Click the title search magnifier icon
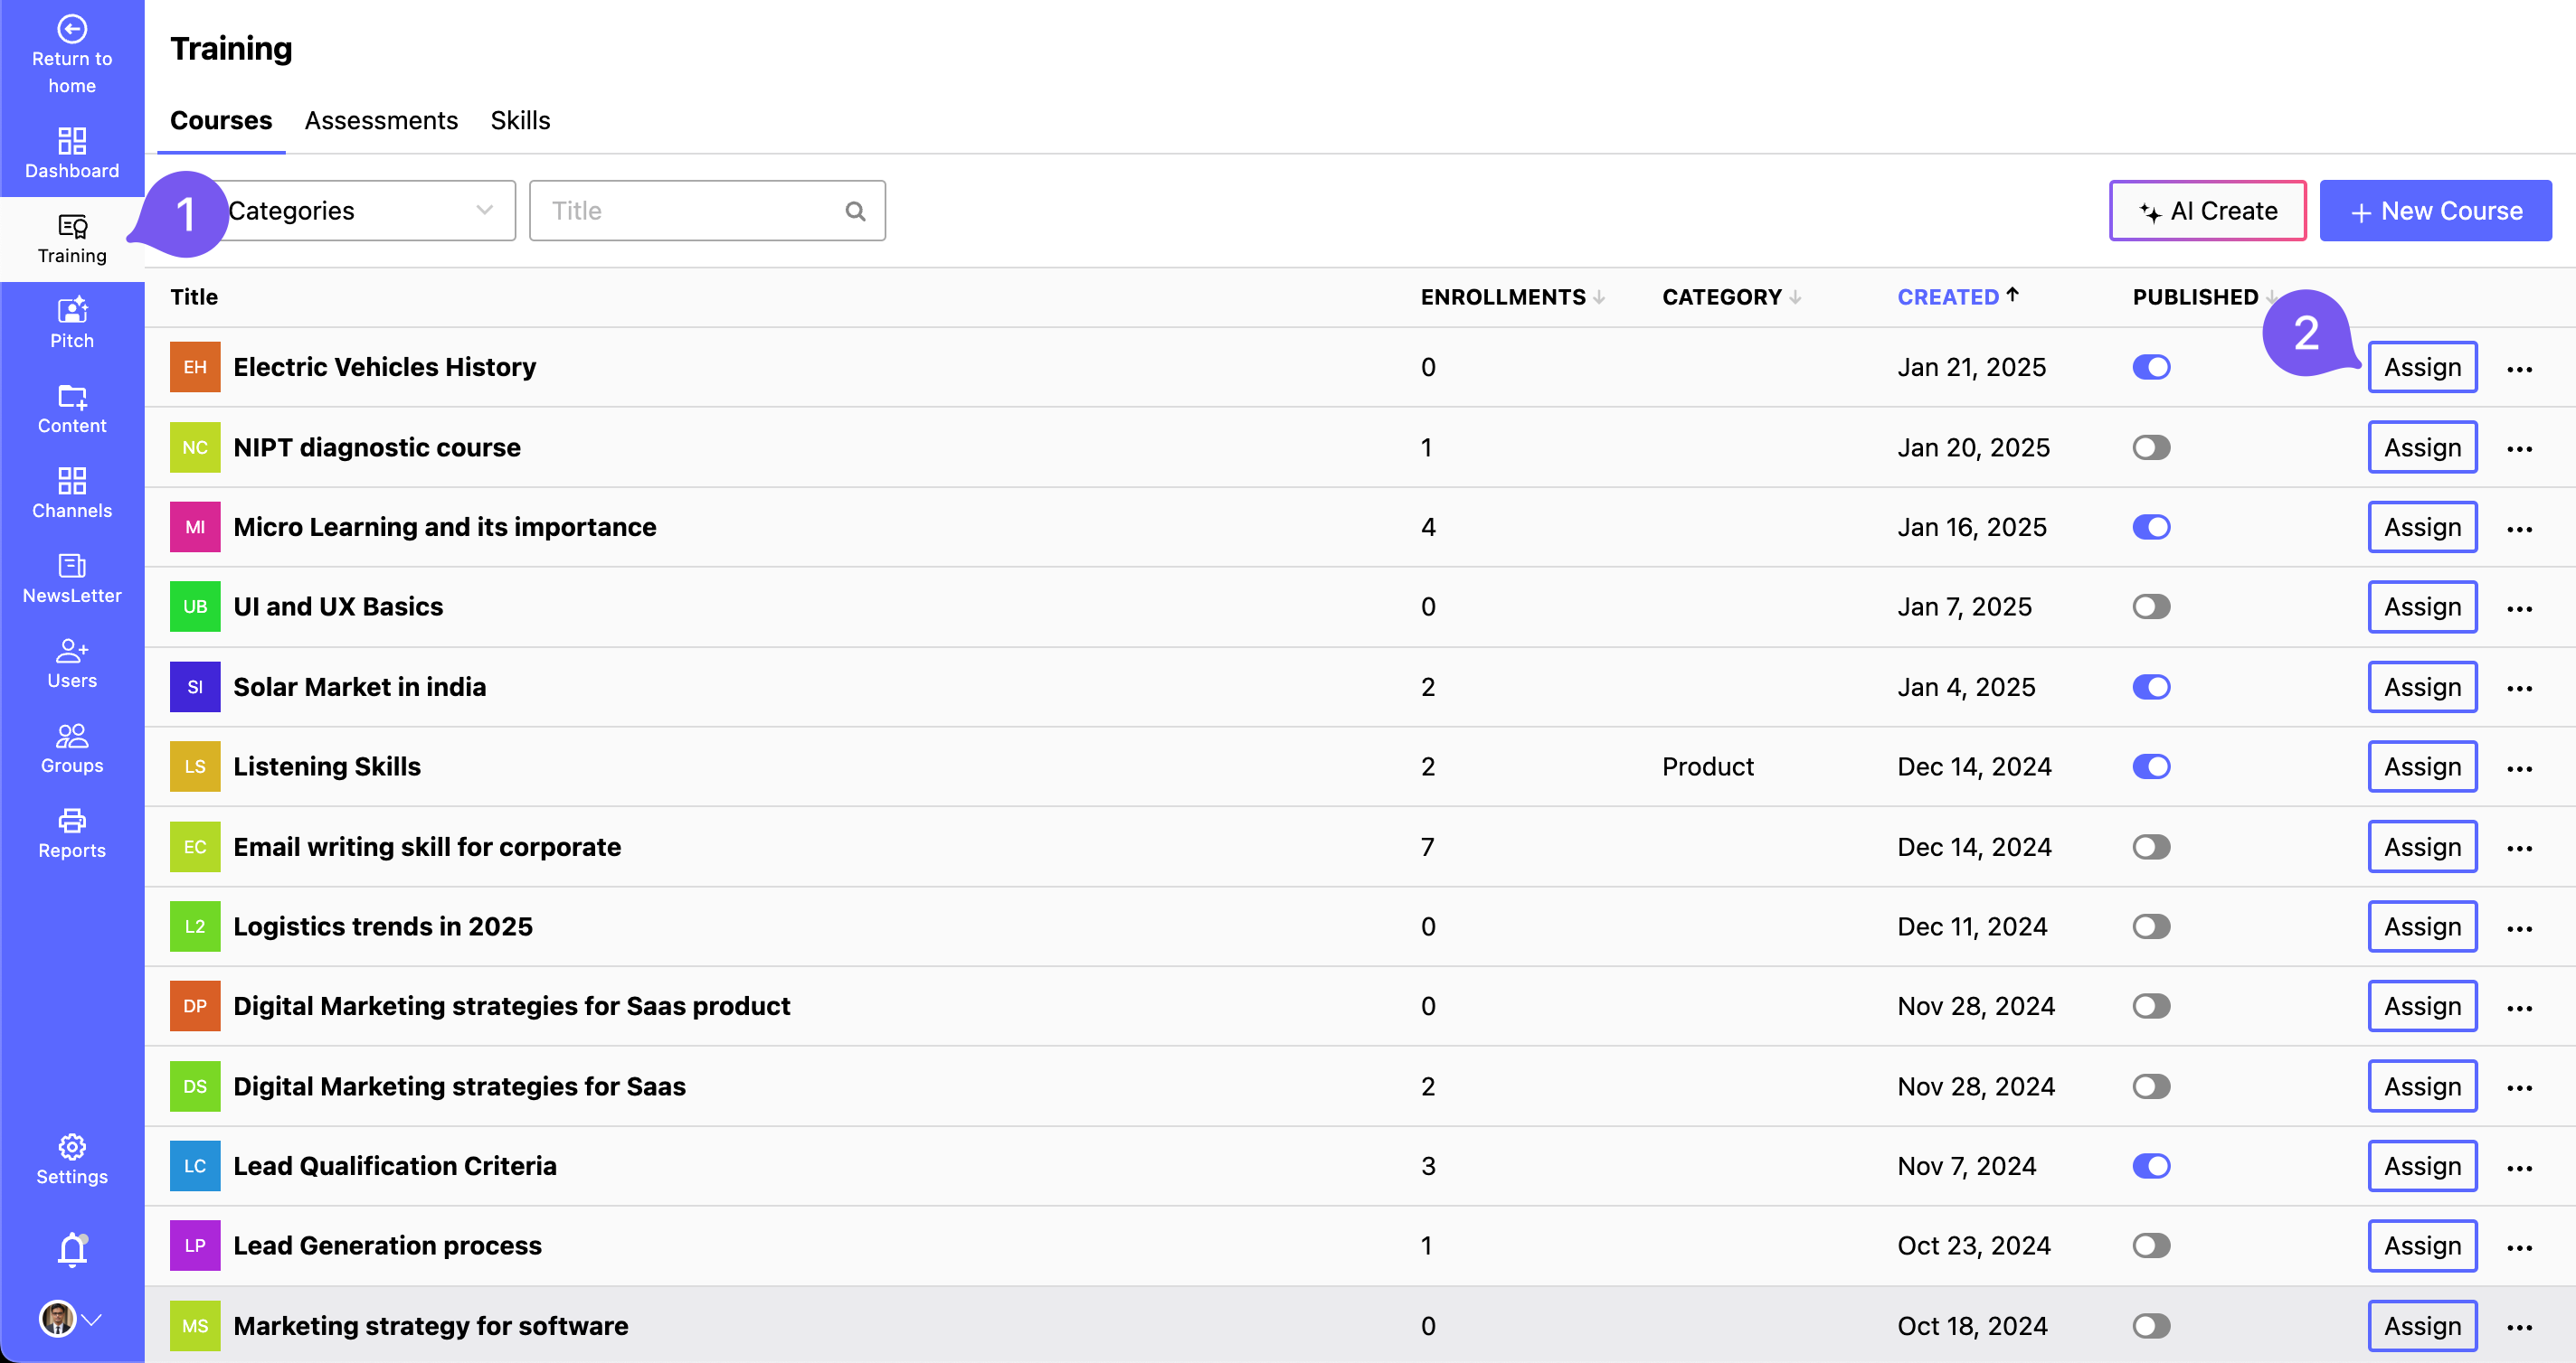Image resolution: width=2576 pixels, height=1363 pixels. (x=855, y=211)
